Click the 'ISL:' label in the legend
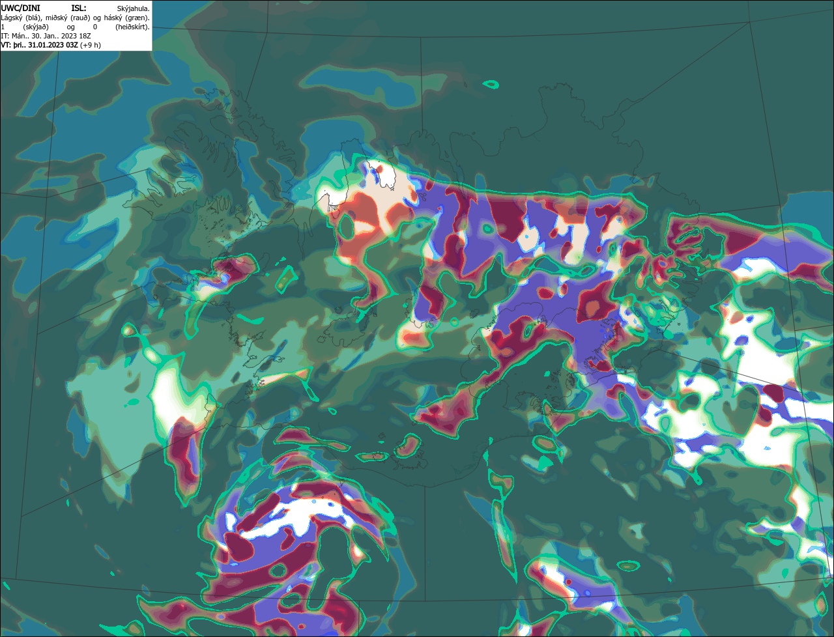Image resolution: width=834 pixels, height=637 pixels. (x=78, y=8)
